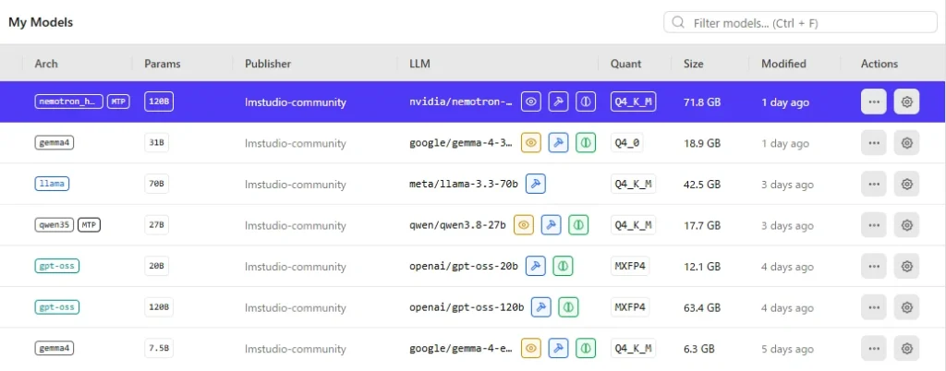
Task: Click the hammer icon beside openai/gpt-oss-120b
Action: point(541,307)
